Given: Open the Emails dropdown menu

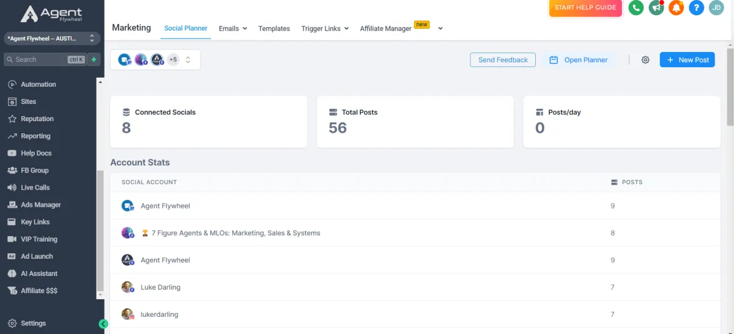Looking at the screenshot, I should click(232, 28).
